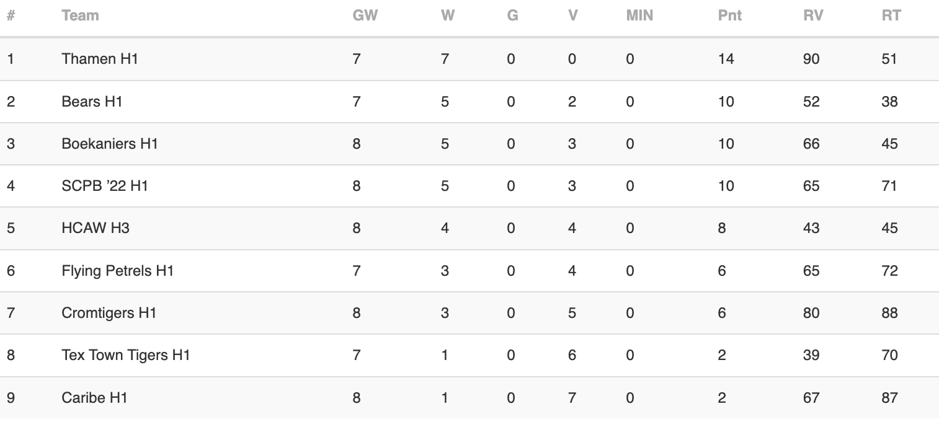
Task: Click the G column header
Action: click(x=512, y=16)
